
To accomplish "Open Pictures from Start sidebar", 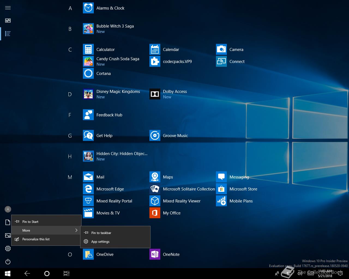I will [8, 235].
